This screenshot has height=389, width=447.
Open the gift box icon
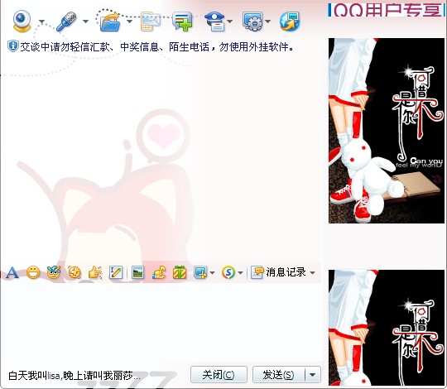click(x=180, y=273)
